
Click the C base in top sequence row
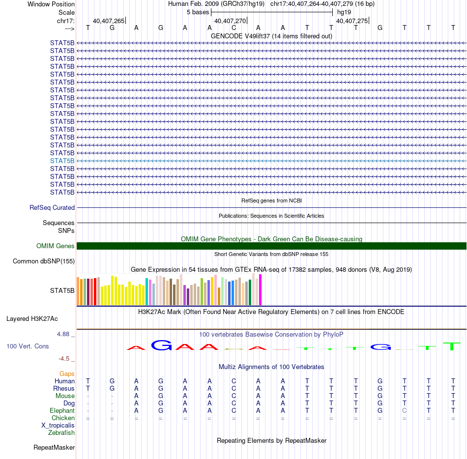click(x=234, y=28)
